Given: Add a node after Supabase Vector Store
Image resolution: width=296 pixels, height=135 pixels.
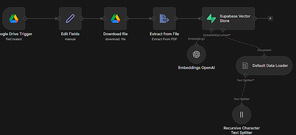Looking at the screenshot, I should 270,19.
